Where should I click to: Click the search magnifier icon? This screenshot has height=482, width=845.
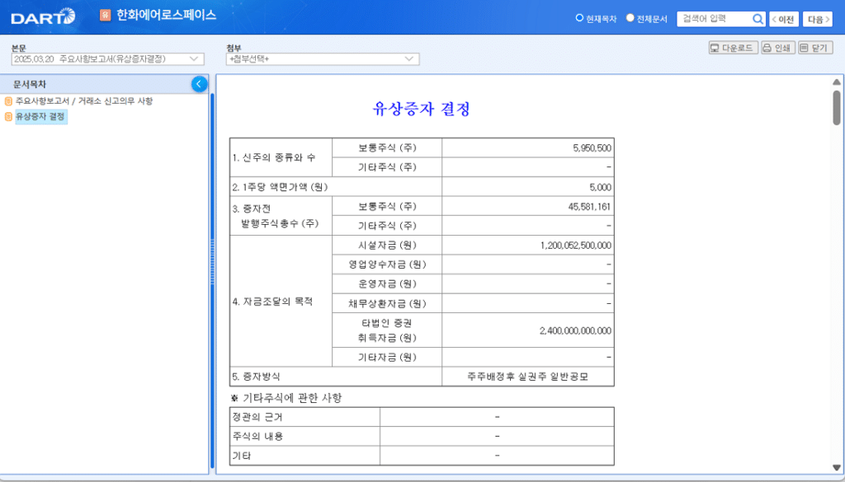click(x=758, y=20)
